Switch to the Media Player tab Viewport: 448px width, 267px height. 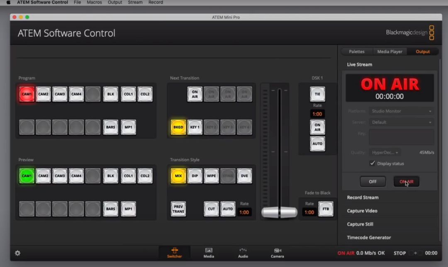click(390, 51)
